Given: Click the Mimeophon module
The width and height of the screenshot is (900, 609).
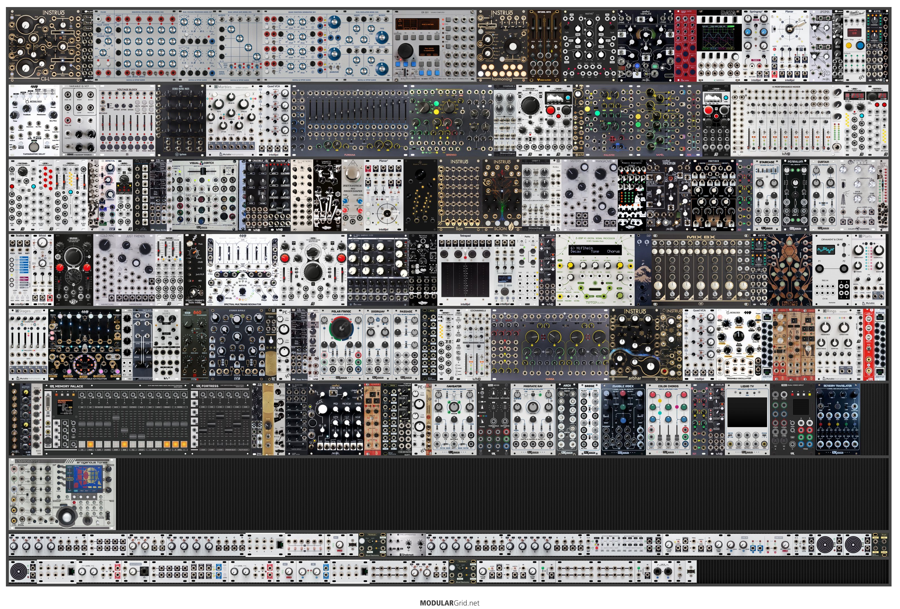Looking at the screenshot, I should tap(669, 195).
